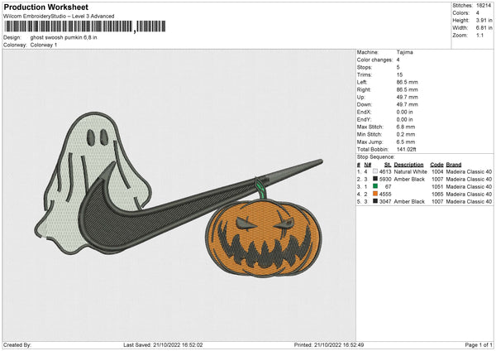Viewport: 496px width, 351px height.
Task: Click the code '1065' in the orange row
Action: click(437, 195)
